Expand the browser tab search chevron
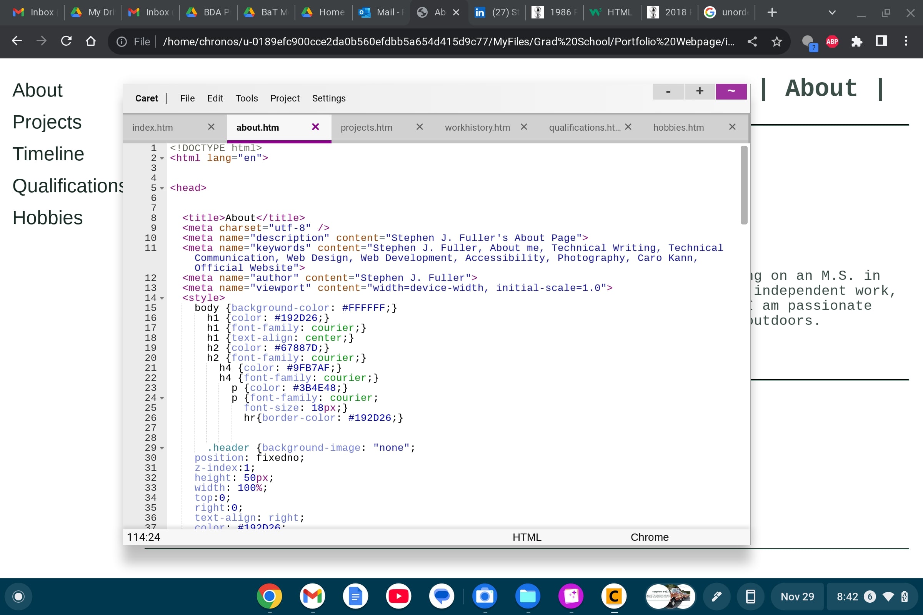 (x=831, y=13)
